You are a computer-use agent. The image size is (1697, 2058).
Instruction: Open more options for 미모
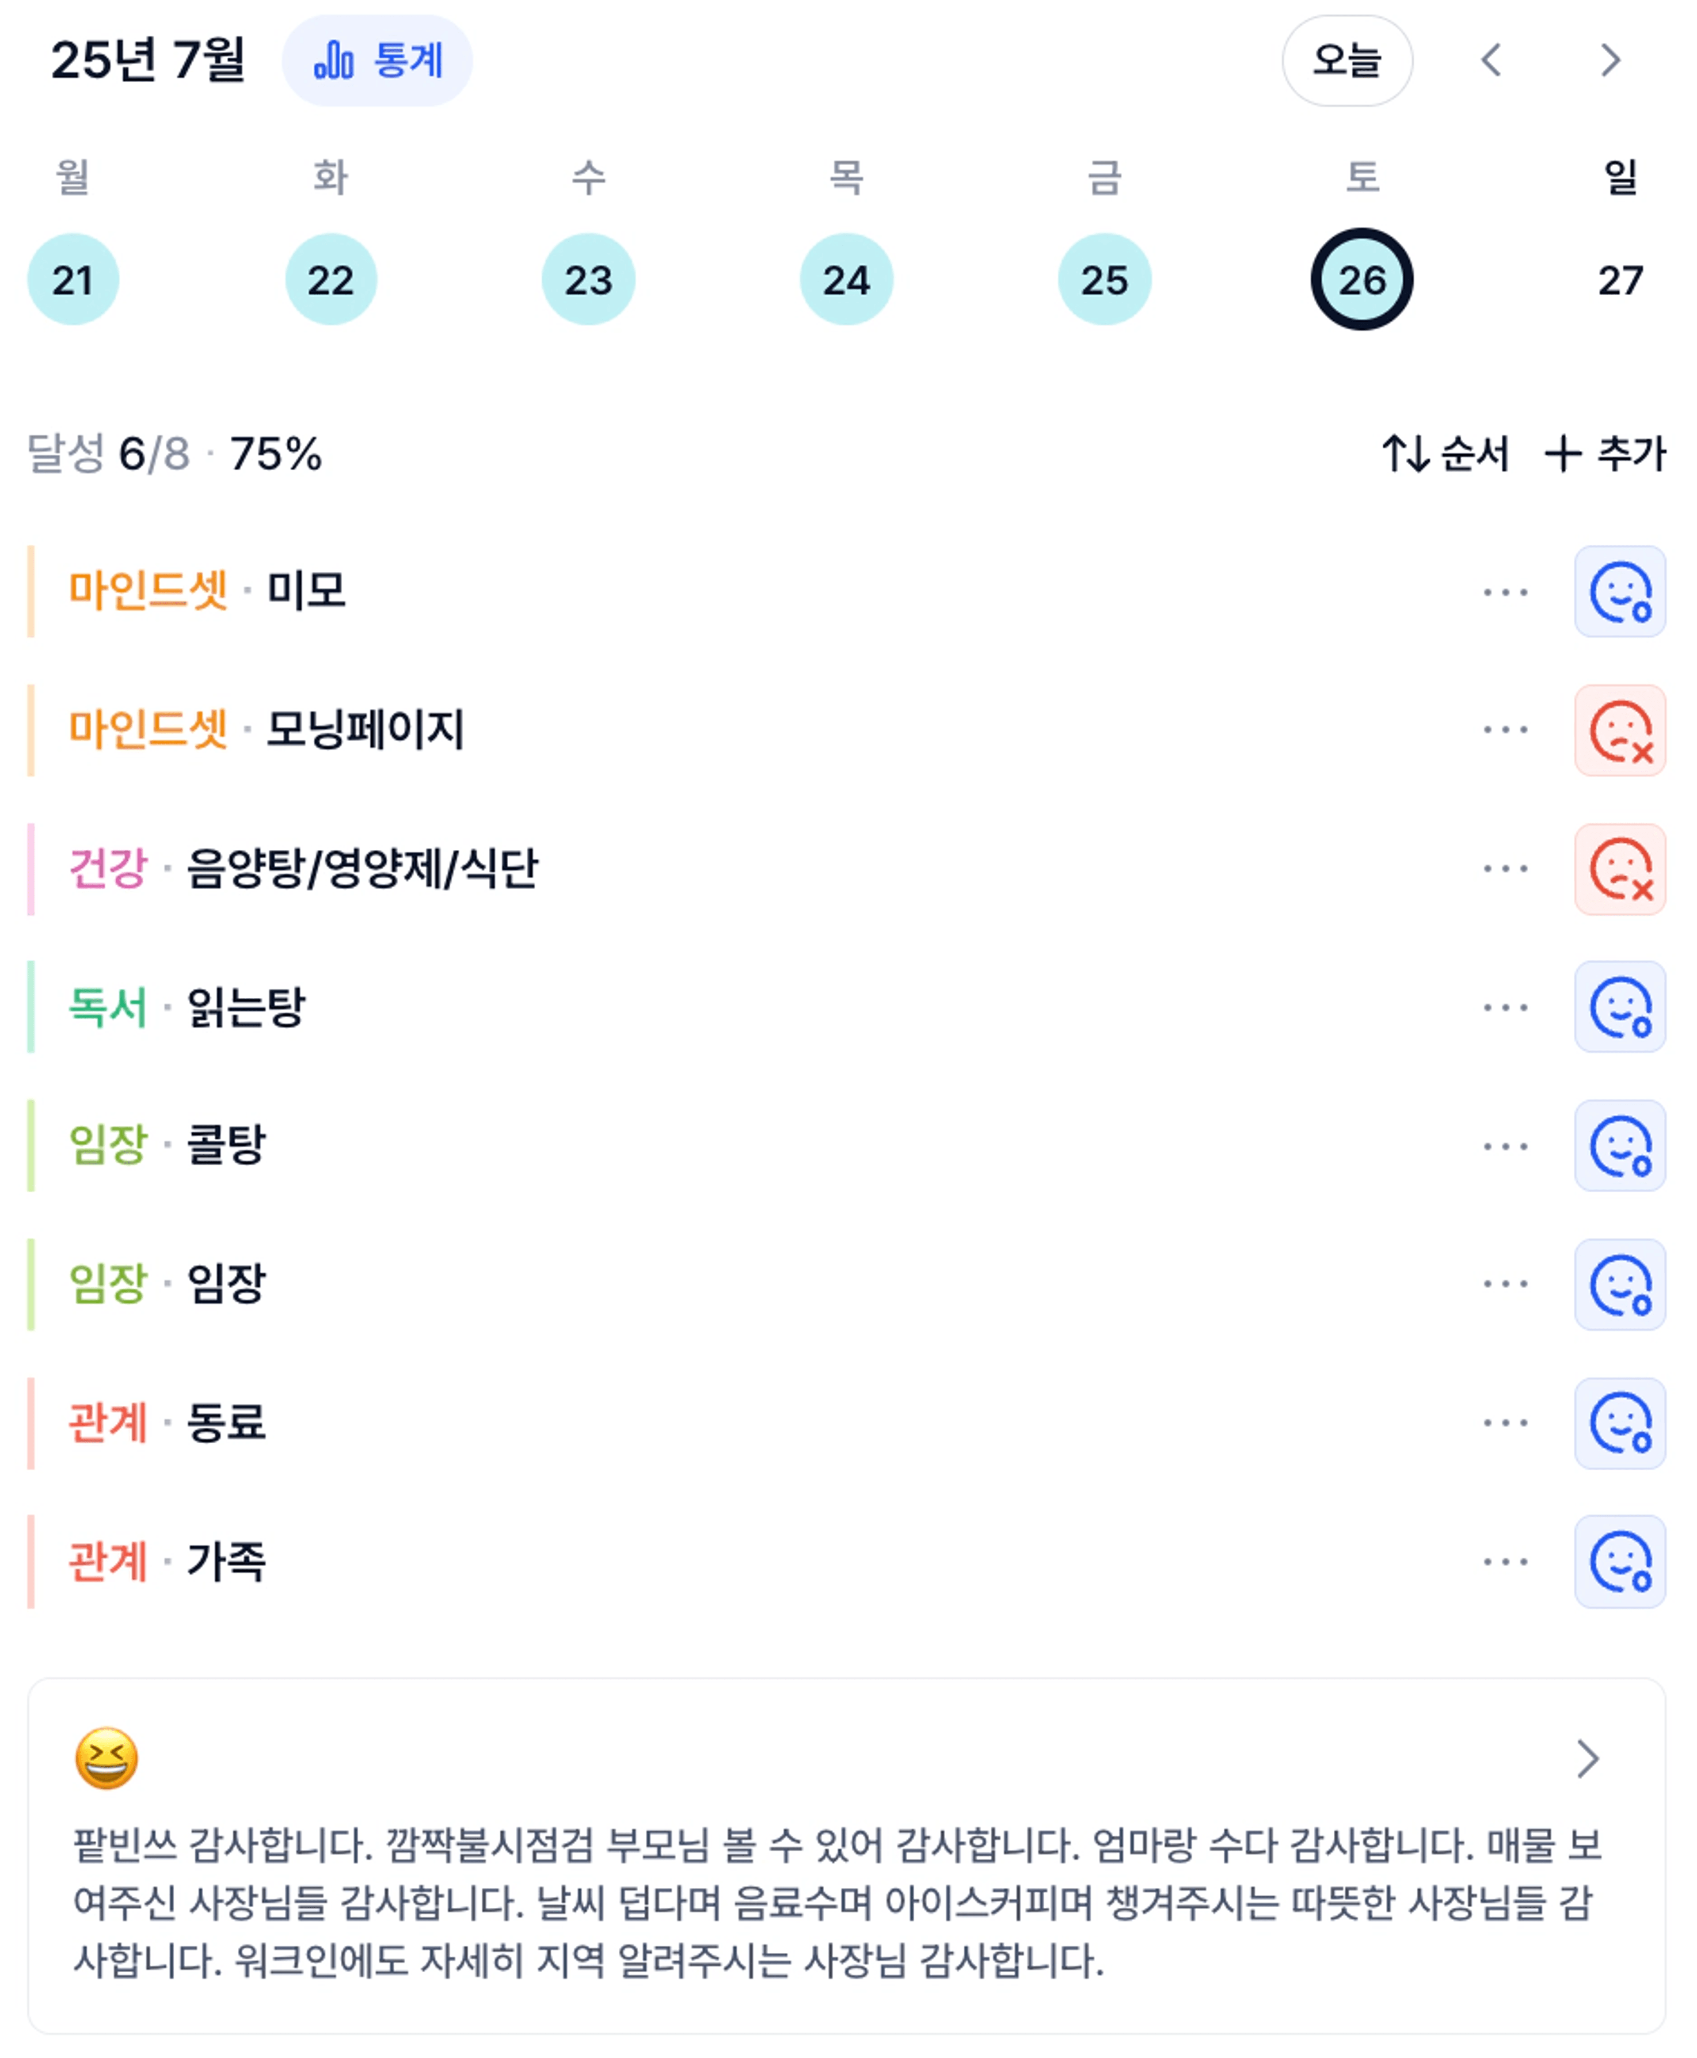tap(1505, 591)
